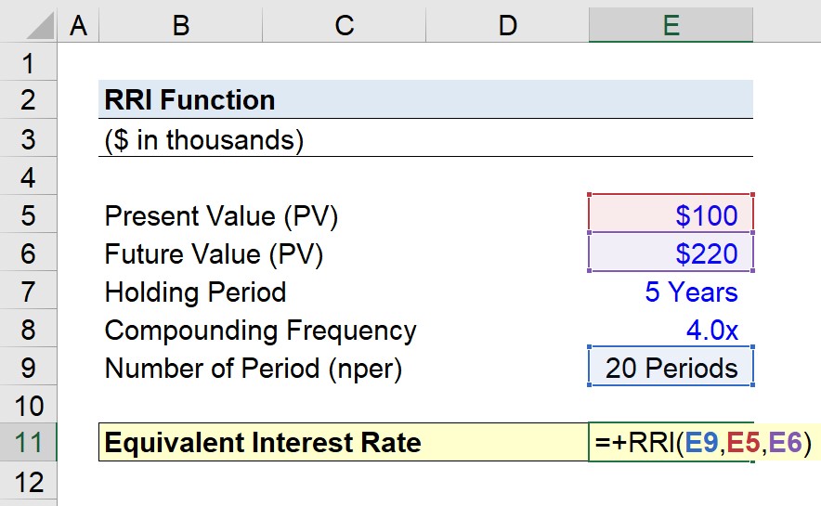This screenshot has width=821, height=506.
Task: Click the ($ in thousands) cell
Action: [204, 139]
